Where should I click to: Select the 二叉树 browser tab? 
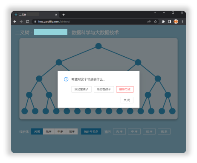point(35,15)
